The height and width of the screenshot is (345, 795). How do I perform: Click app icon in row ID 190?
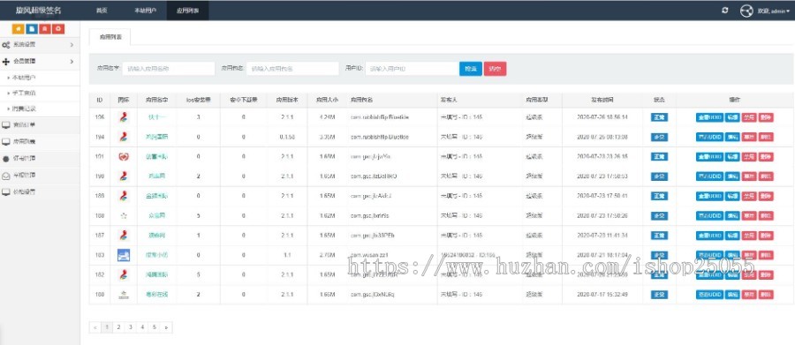coord(124,176)
